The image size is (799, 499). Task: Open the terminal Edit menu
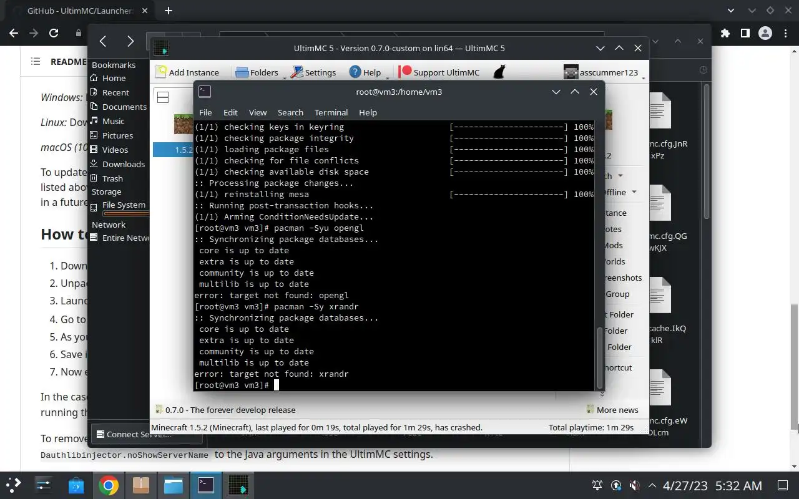pos(230,112)
